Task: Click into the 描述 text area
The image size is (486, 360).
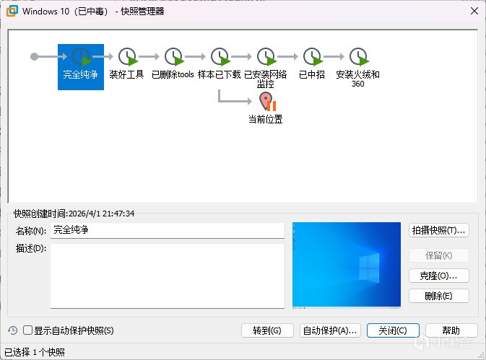Action: (x=168, y=276)
